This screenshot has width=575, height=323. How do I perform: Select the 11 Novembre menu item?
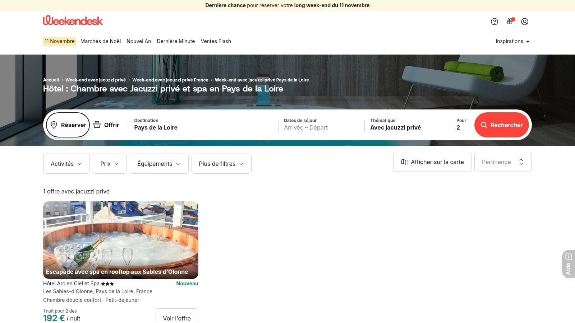pyautogui.click(x=60, y=41)
